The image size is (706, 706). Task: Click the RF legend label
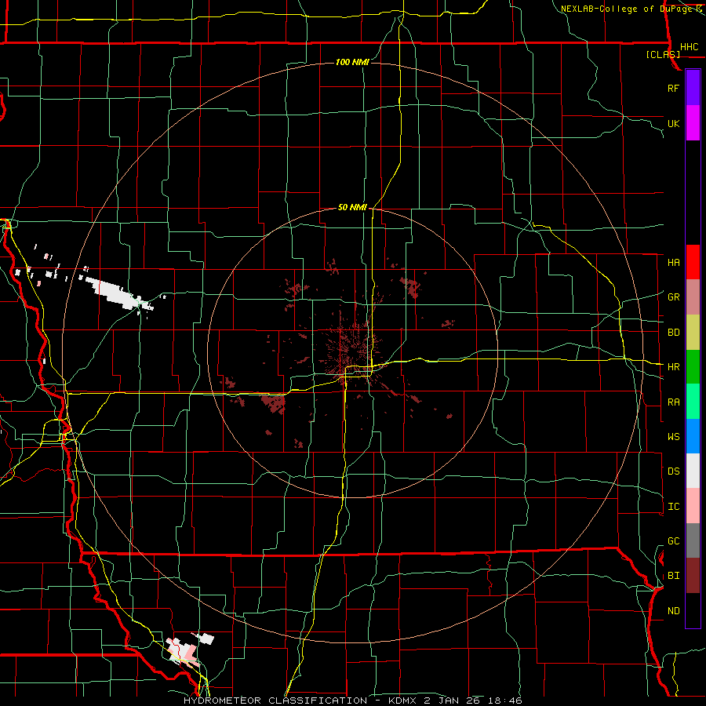pos(673,88)
